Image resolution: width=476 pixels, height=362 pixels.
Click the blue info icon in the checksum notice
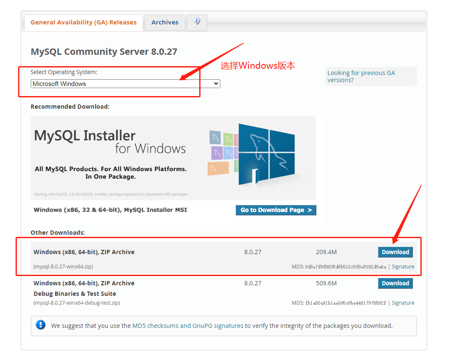[x=41, y=324]
